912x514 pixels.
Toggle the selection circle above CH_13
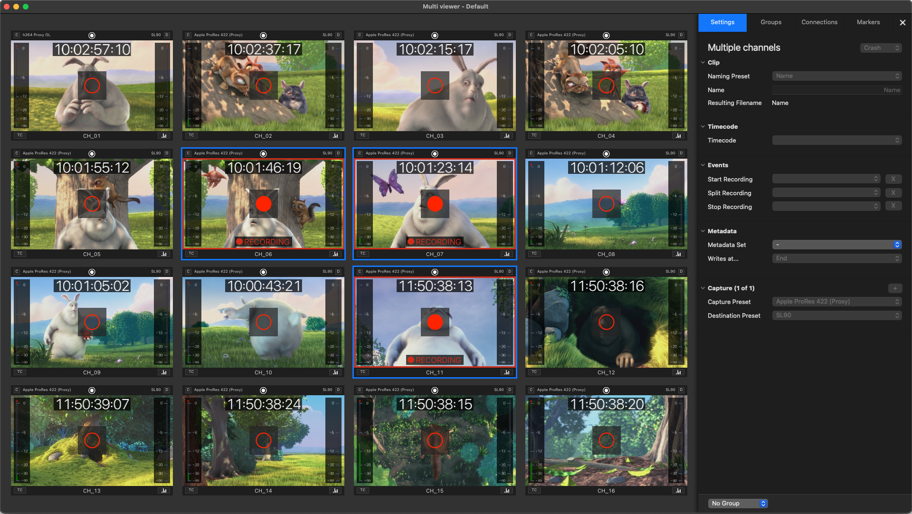tap(92, 390)
